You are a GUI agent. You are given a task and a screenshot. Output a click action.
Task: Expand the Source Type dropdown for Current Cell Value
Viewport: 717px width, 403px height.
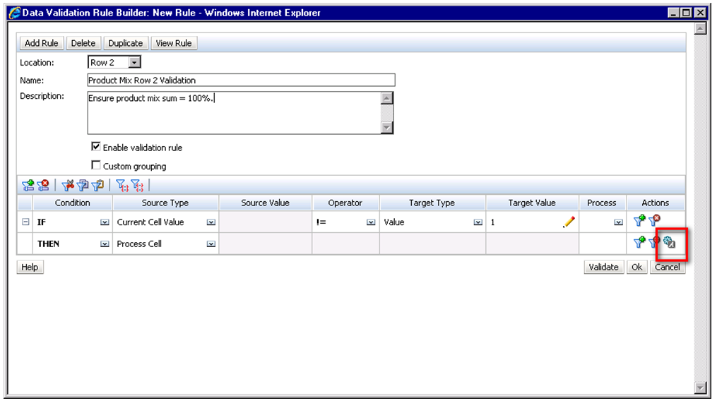211,222
